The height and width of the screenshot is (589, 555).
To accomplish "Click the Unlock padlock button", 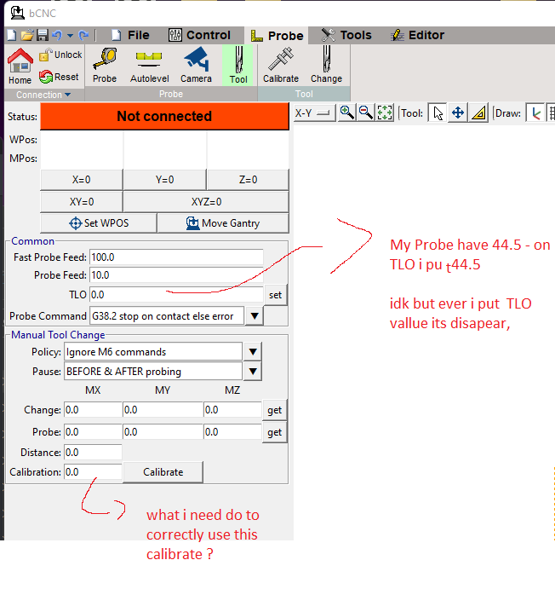I will (x=60, y=55).
